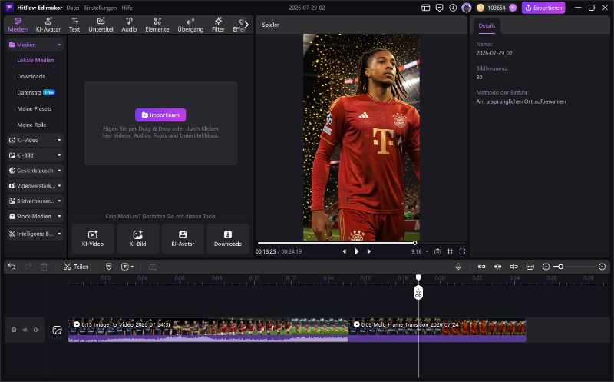Viewport: 614px width, 382px height.
Task: Open the Downloads tool card
Action: [x=228, y=238]
